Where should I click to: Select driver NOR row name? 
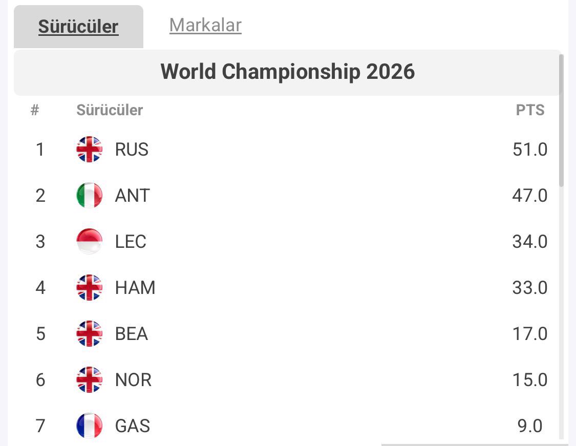click(x=133, y=380)
